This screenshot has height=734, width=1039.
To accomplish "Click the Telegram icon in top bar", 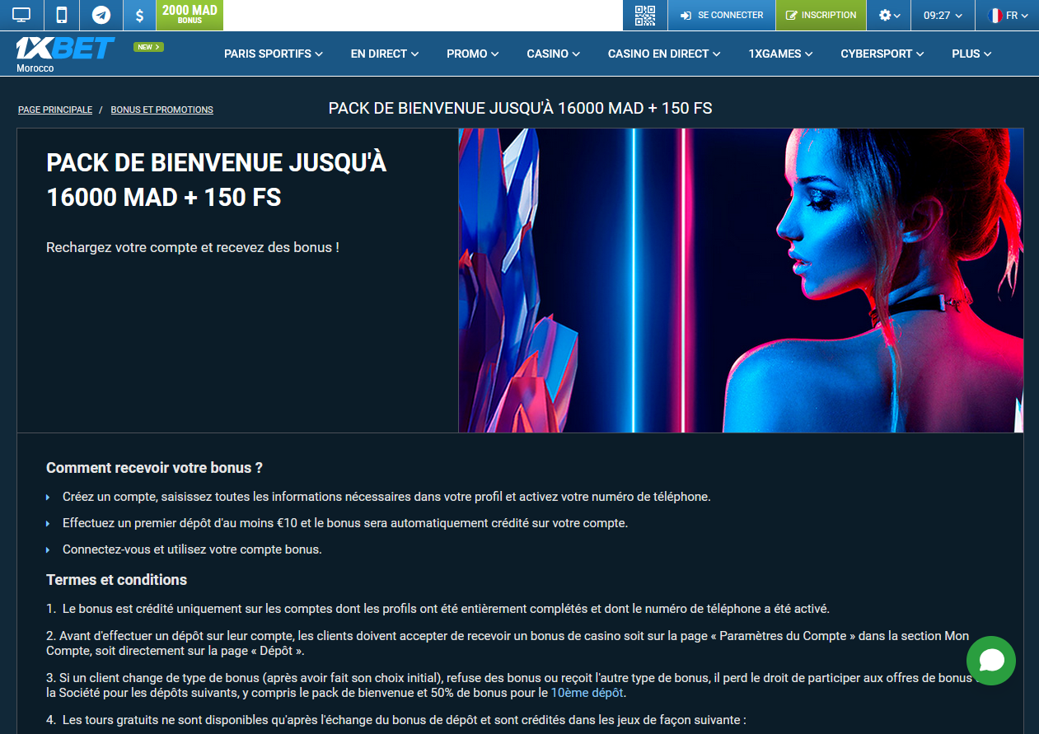I will [x=101, y=15].
